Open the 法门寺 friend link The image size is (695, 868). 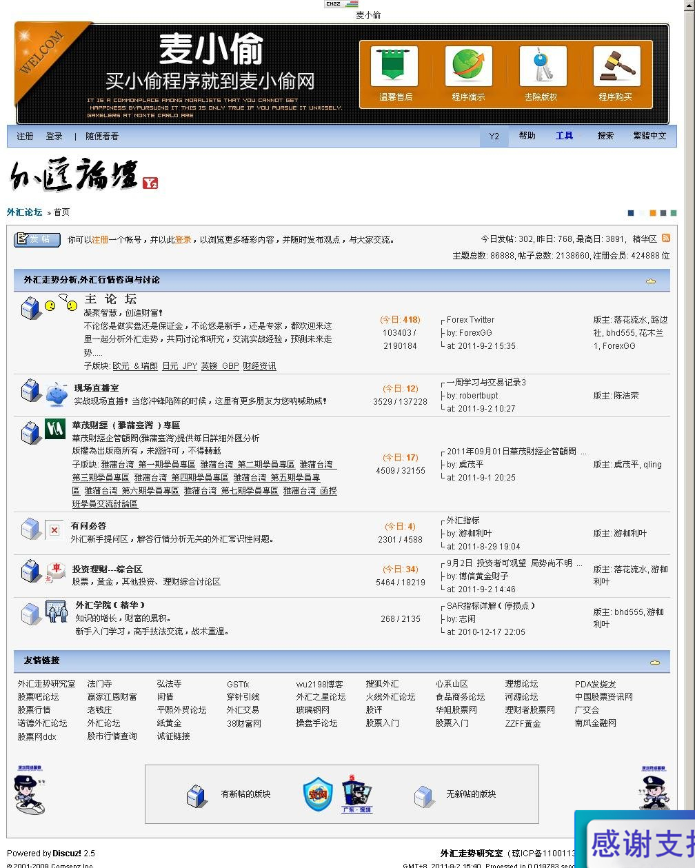pyautogui.click(x=99, y=684)
